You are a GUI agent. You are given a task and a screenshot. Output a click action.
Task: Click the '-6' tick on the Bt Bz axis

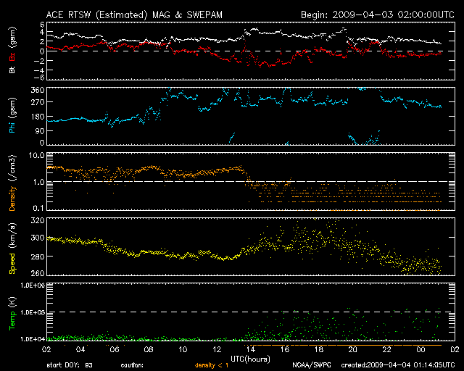pos(39,78)
